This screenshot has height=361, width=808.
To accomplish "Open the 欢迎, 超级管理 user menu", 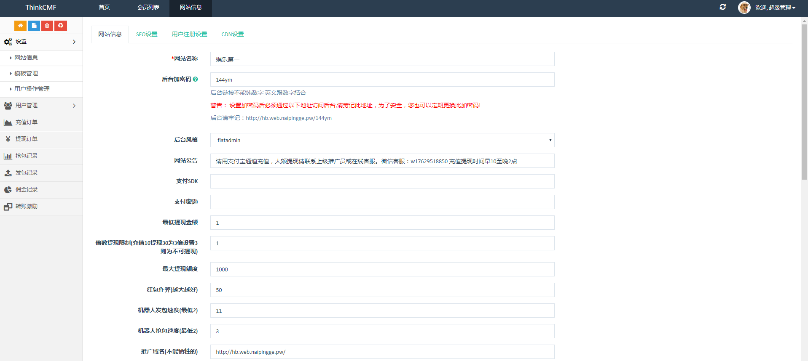I will (775, 8).
